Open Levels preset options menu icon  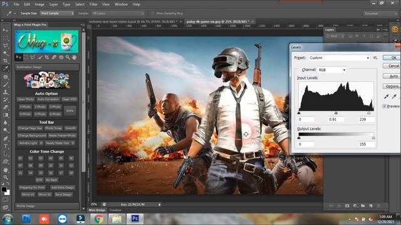[375, 58]
